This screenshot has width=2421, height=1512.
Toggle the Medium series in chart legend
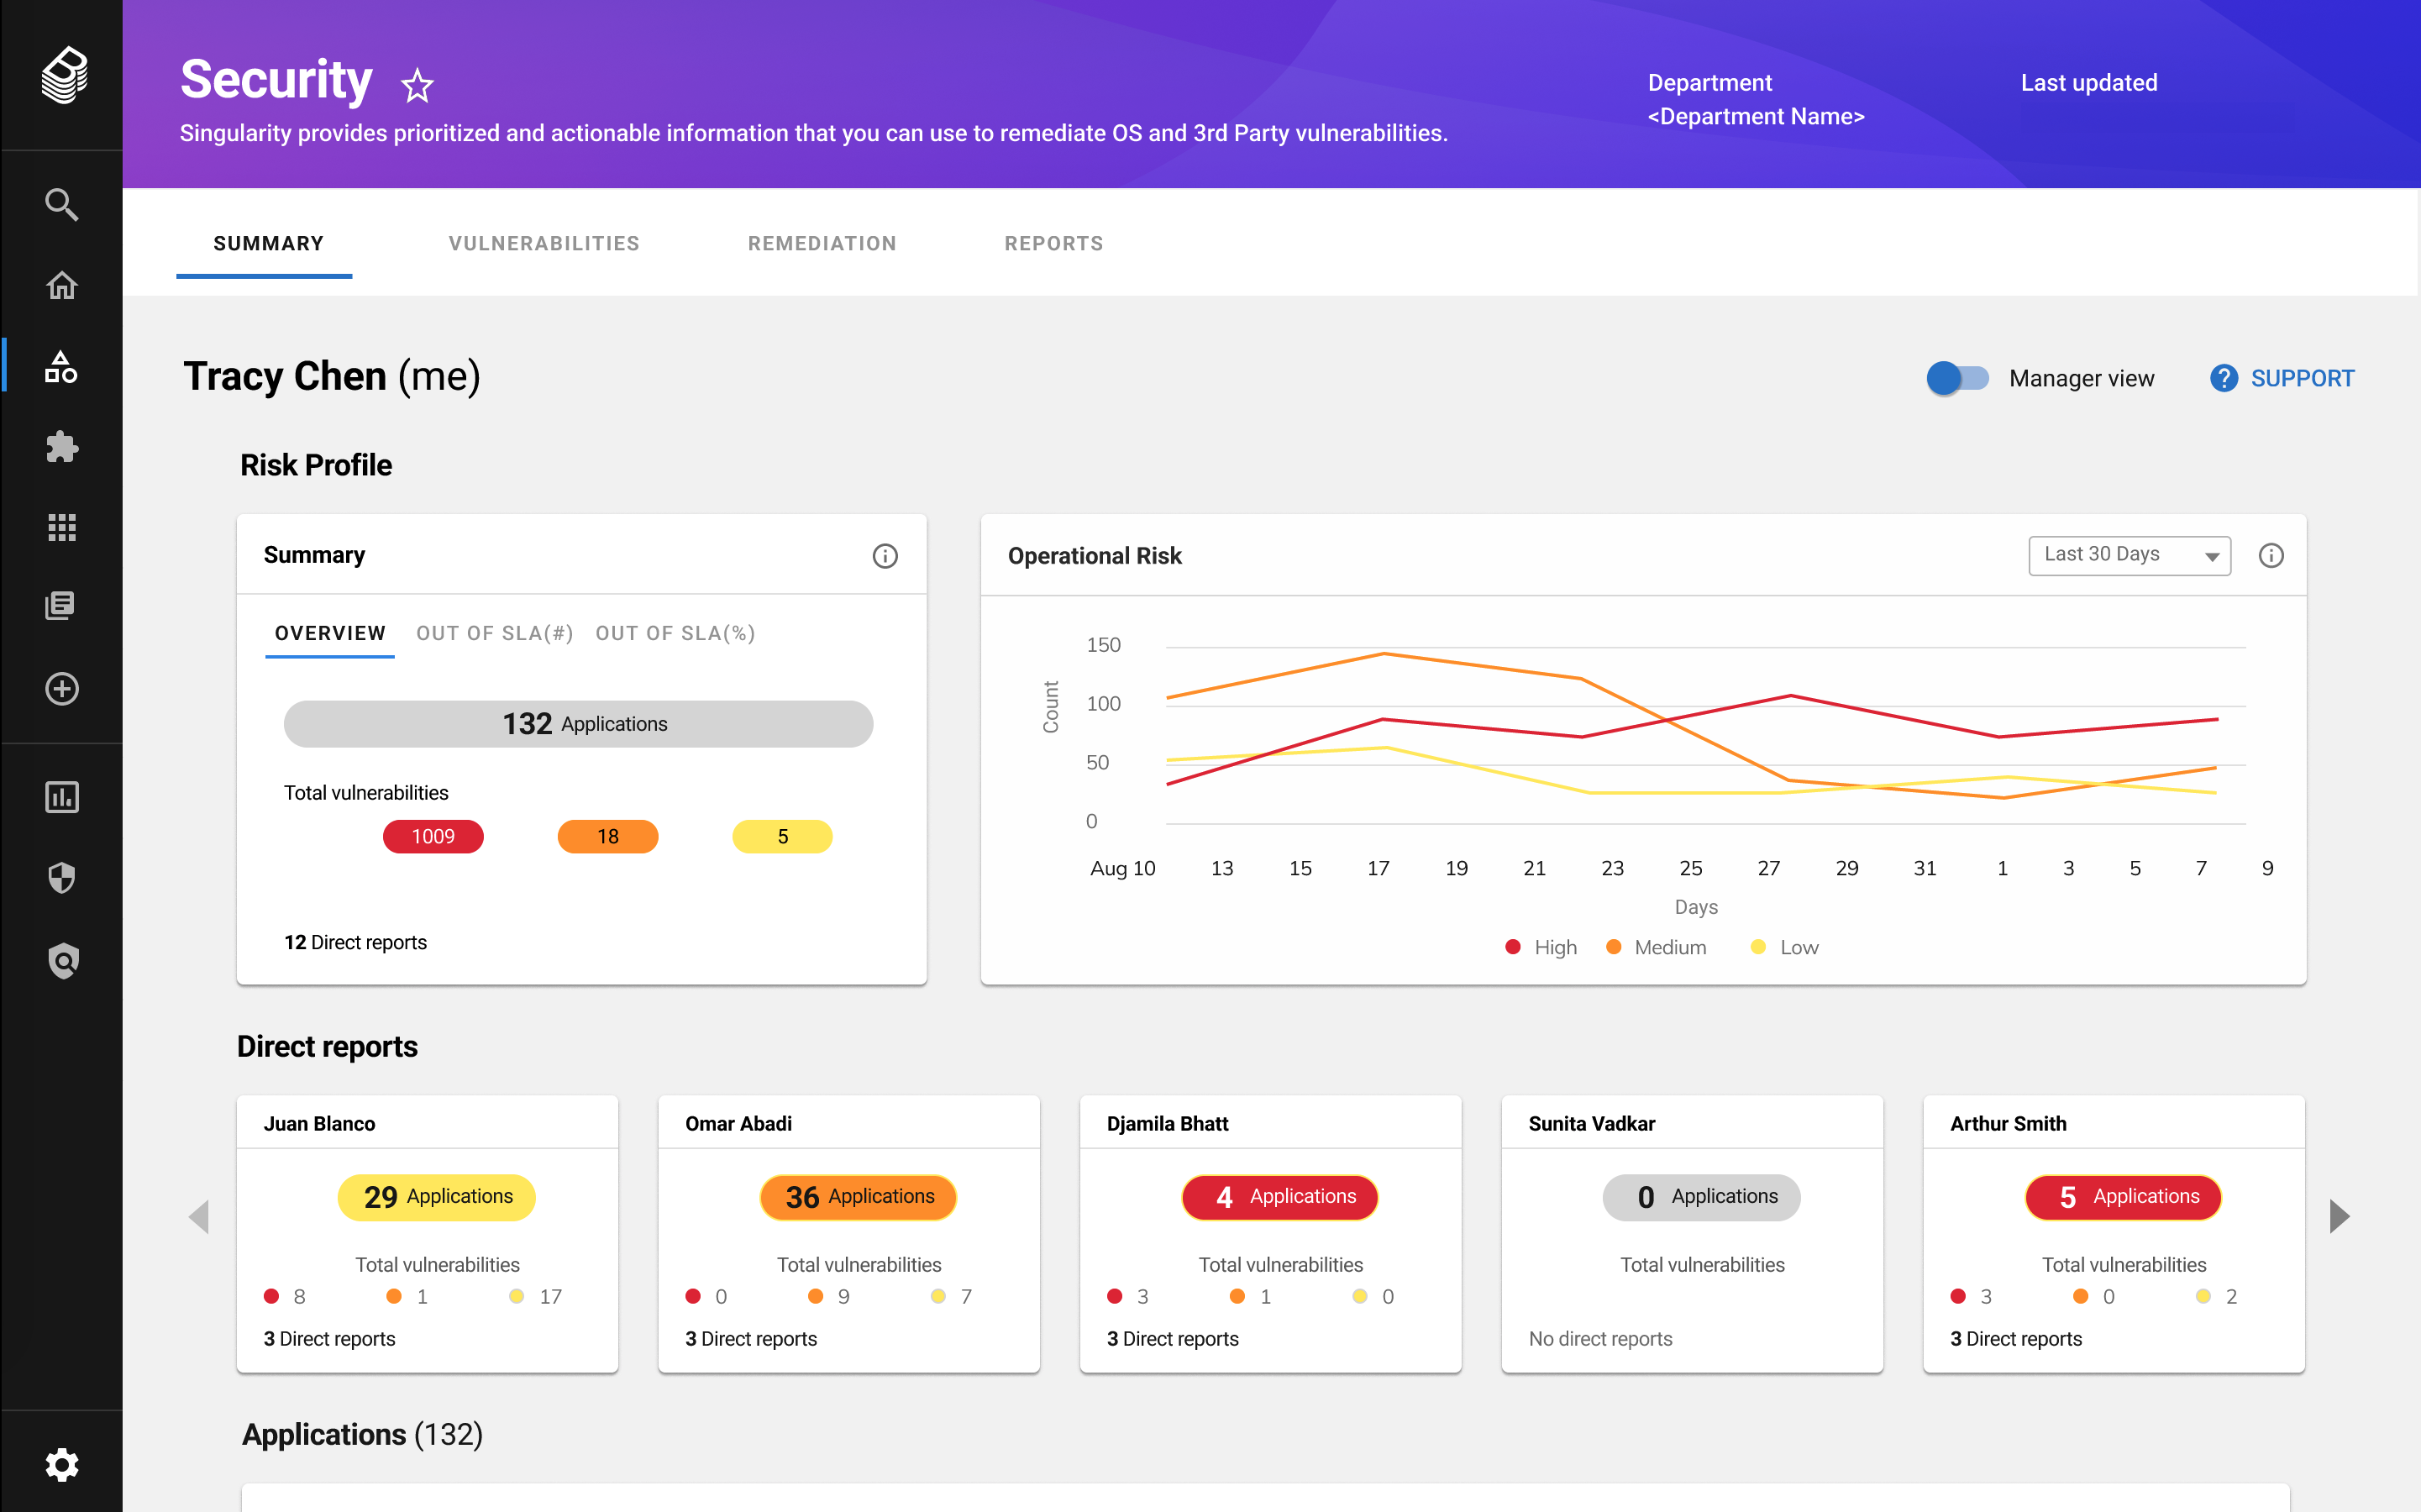[x=1656, y=947]
